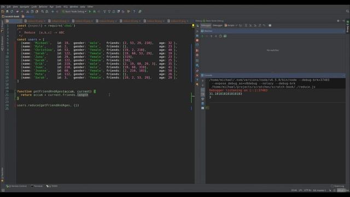Image resolution: width=350 pixels, height=197 pixels.
Task: Open the Edit menu
Action: [9, 7]
